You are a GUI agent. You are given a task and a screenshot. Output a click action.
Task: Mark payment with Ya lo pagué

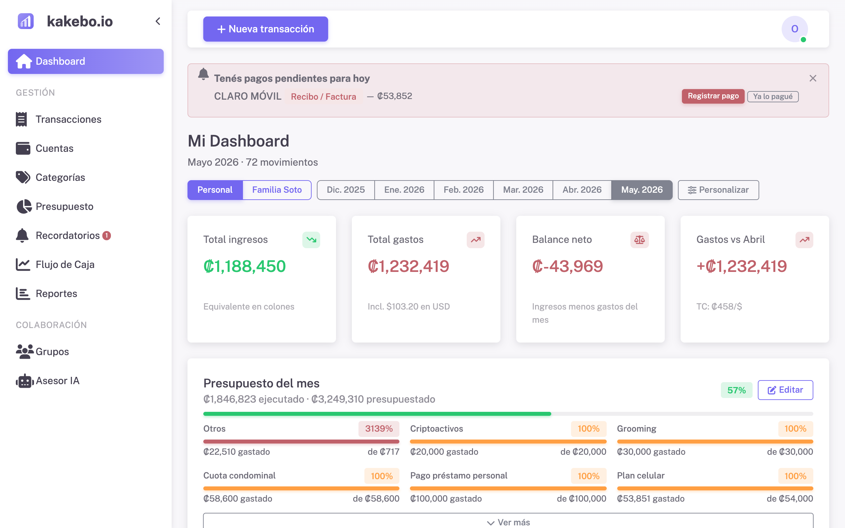(773, 96)
